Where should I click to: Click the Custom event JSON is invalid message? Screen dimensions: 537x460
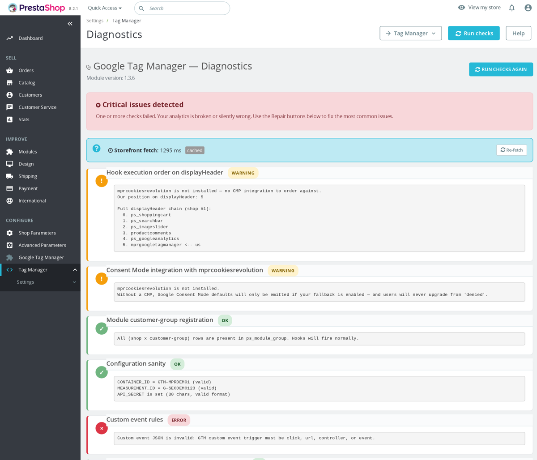[246, 438]
